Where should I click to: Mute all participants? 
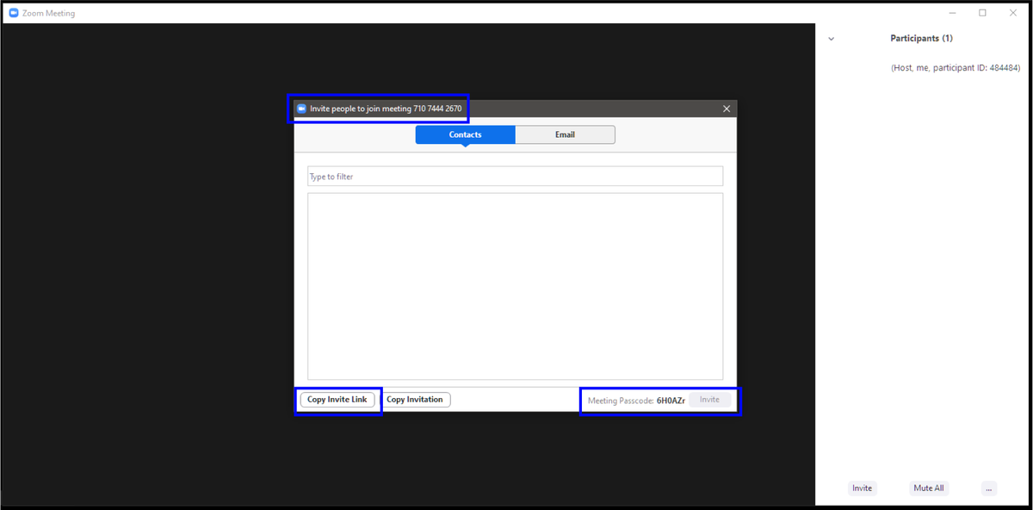[928, 488]
